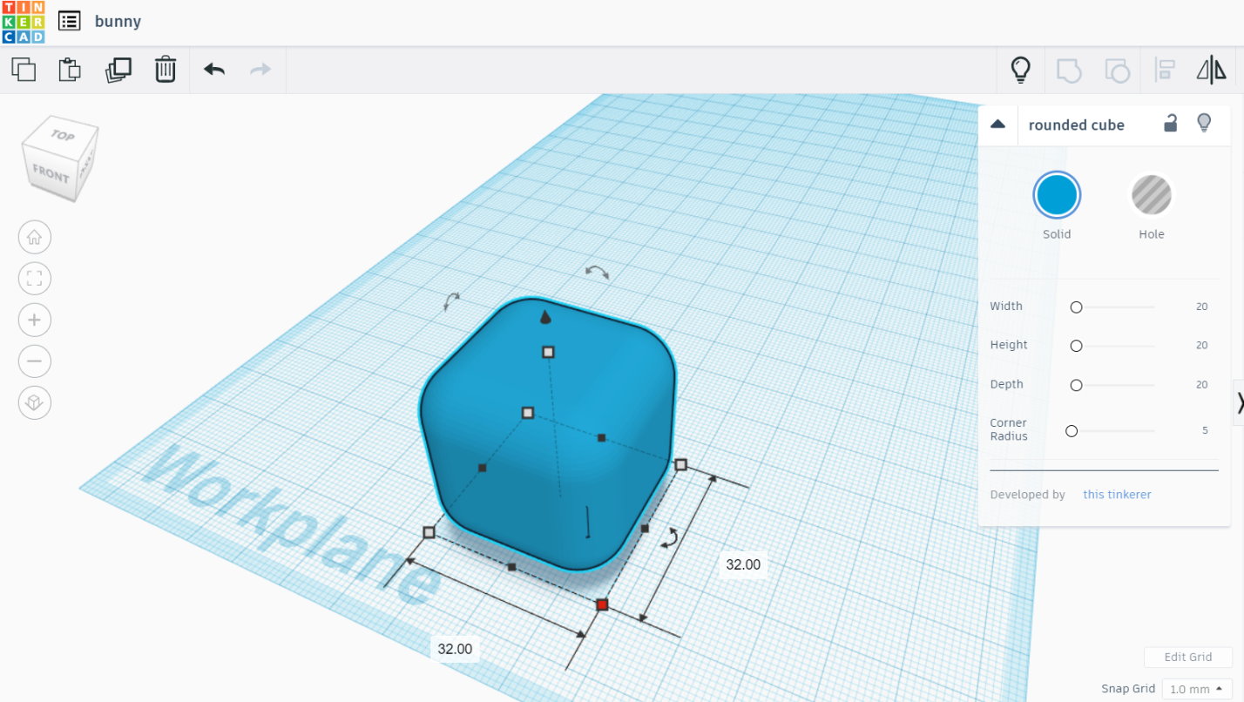Click the right-side 32.00 dimension field

pyautogui.click(x=743, y=564)
